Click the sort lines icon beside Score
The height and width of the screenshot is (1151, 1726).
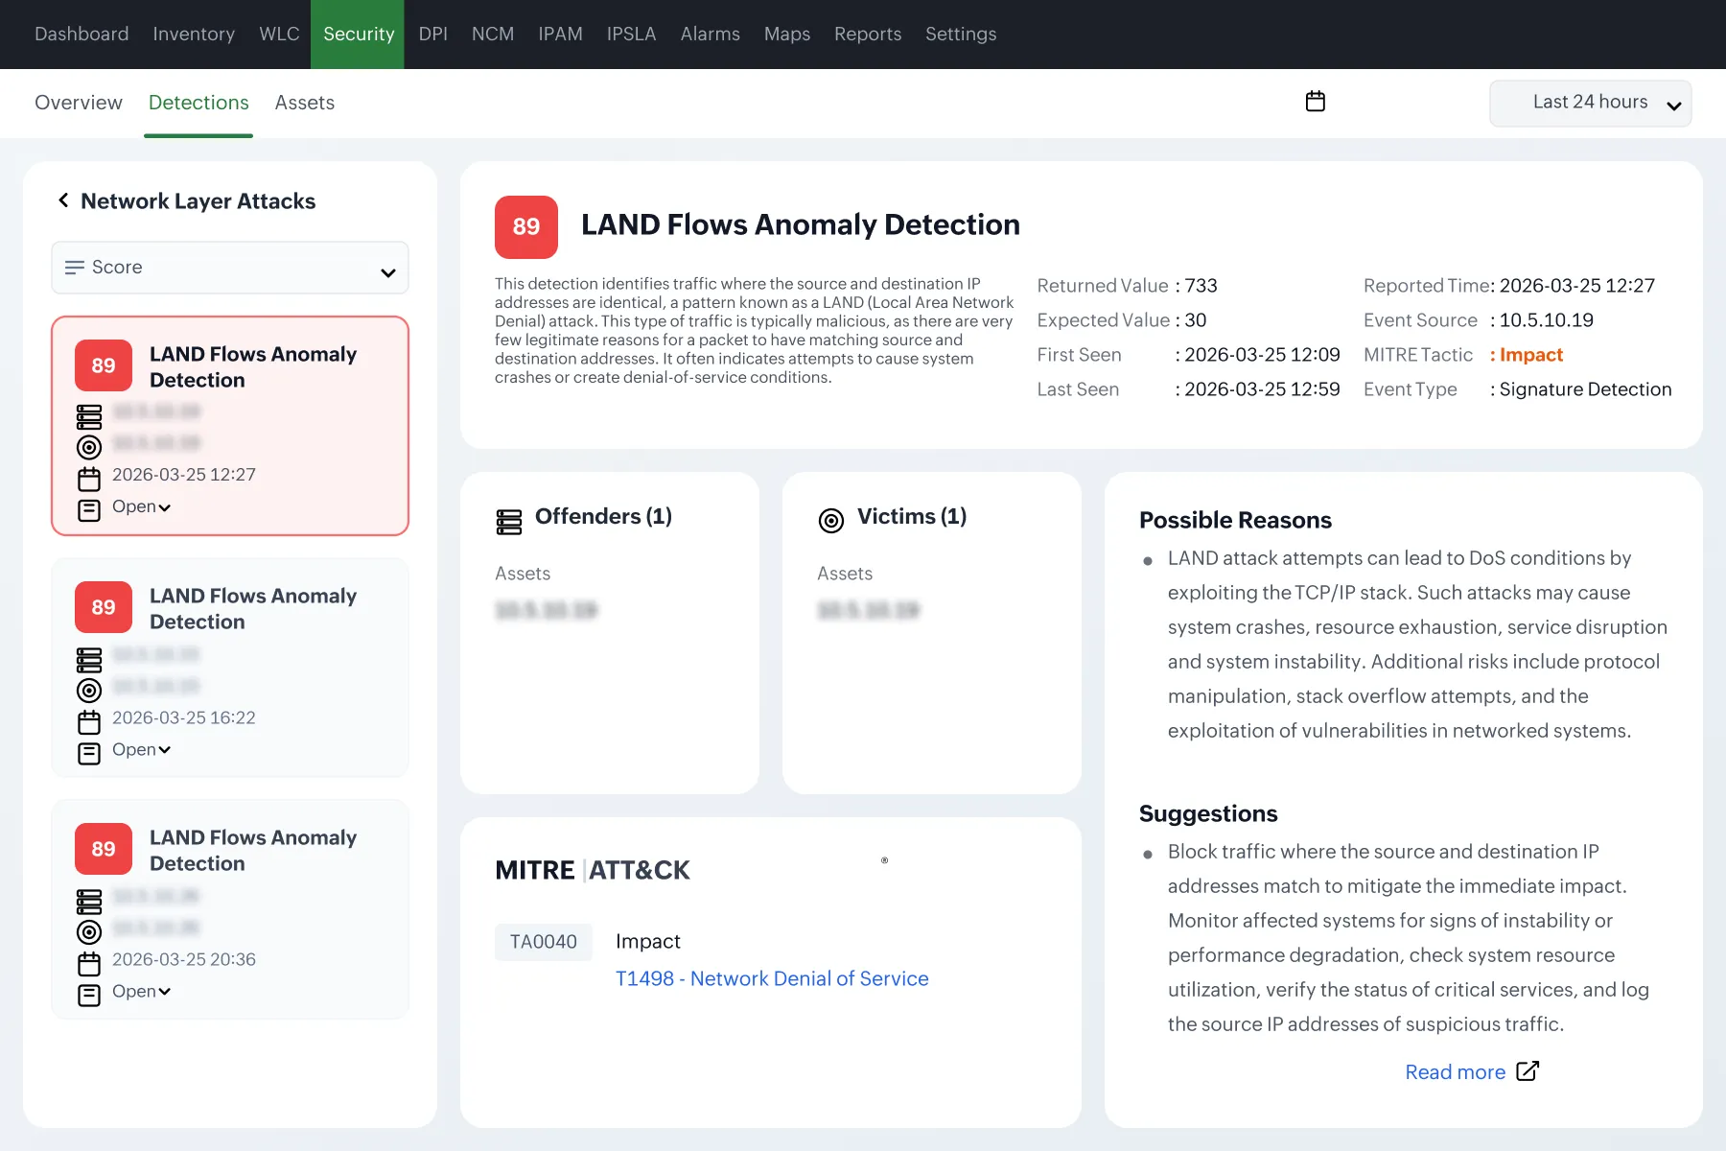point(74,268)
